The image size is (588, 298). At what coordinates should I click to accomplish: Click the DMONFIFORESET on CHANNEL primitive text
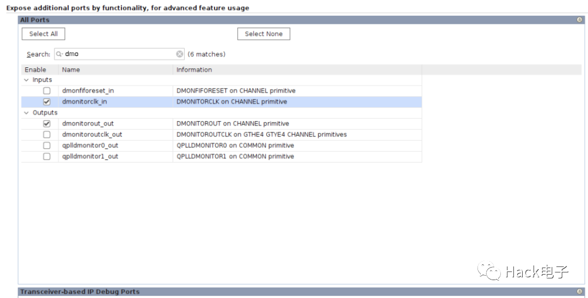coord(236,91)
